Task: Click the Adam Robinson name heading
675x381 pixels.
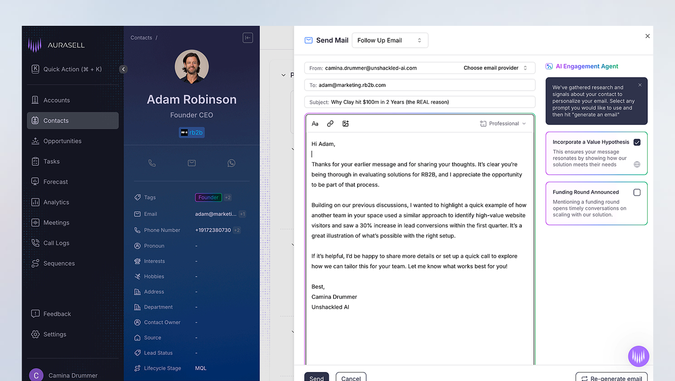Action: click(x=191, y=99)
